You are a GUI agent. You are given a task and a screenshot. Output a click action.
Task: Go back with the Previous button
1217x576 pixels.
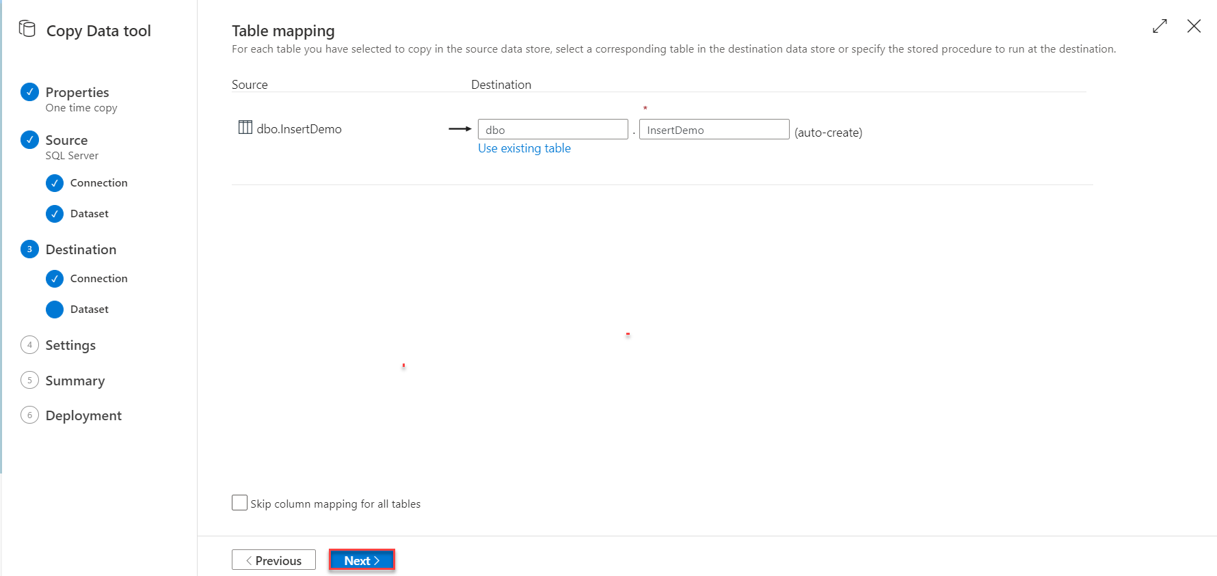coord(273,560)
